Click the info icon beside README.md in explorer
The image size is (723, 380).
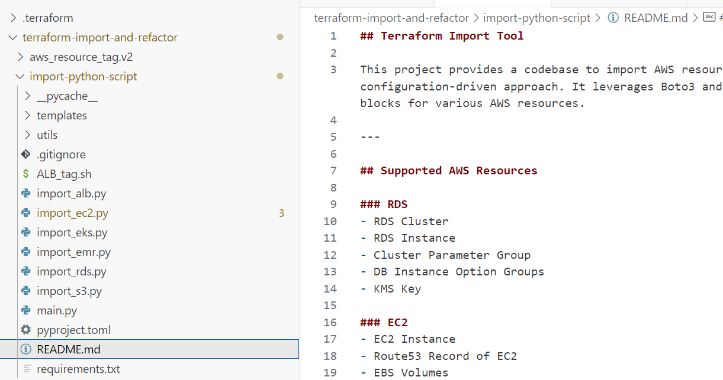click(25, 350)
